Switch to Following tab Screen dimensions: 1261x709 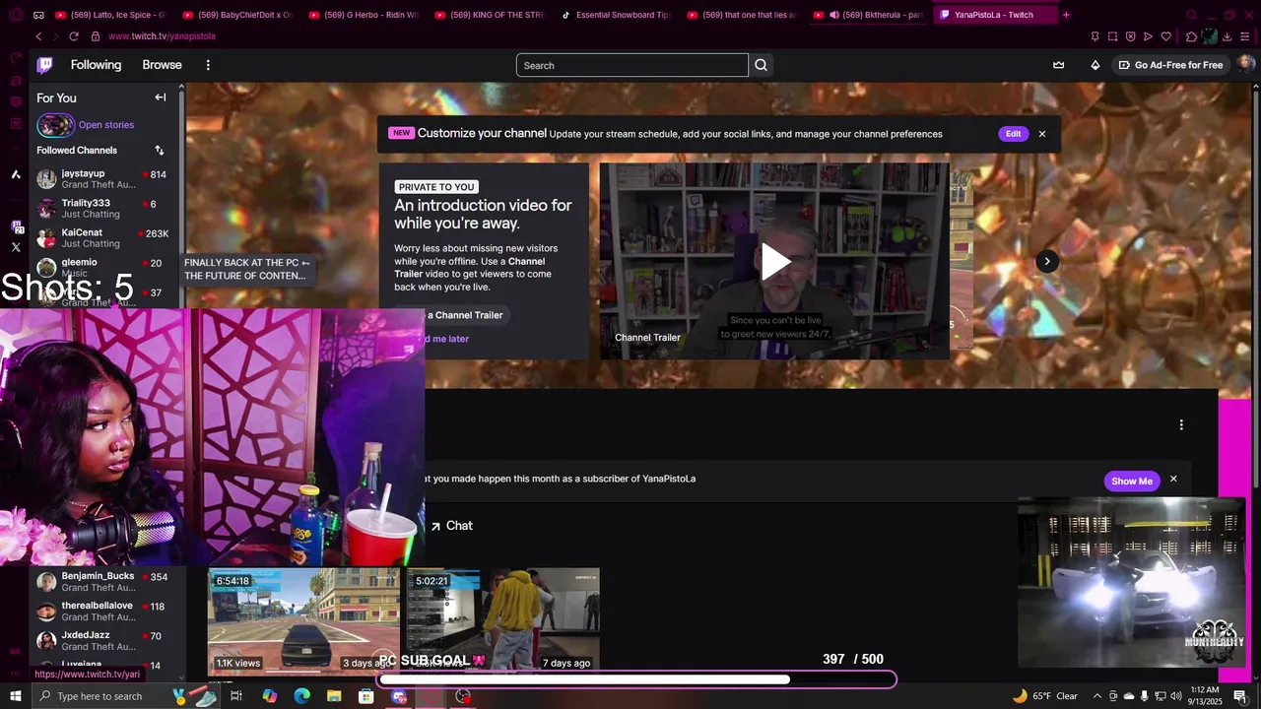pyautogui.click(x=96, y=65)
